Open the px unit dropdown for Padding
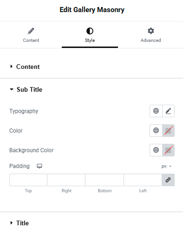 (x=166, y=166)
